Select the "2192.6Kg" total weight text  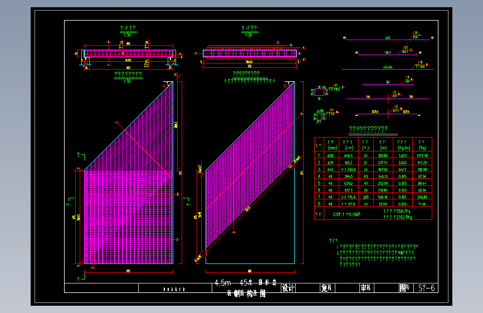click(404, 217)
